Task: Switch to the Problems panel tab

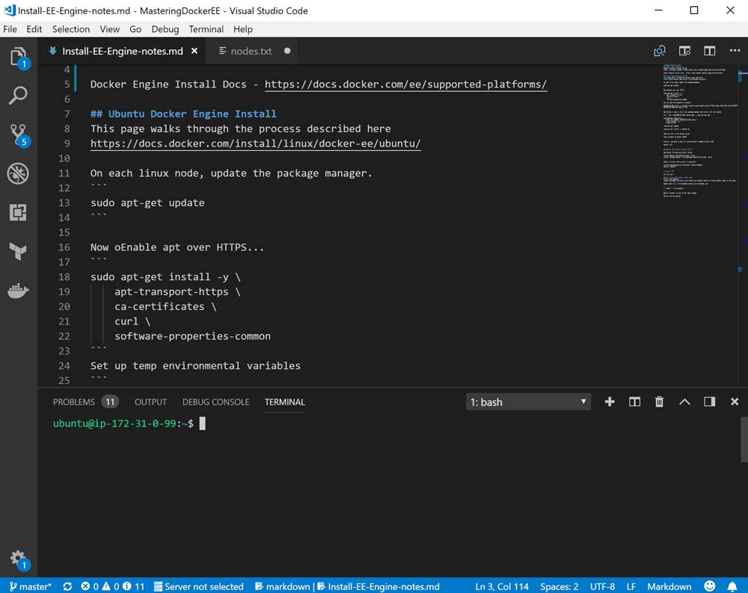Action: [x=85, y=402]
